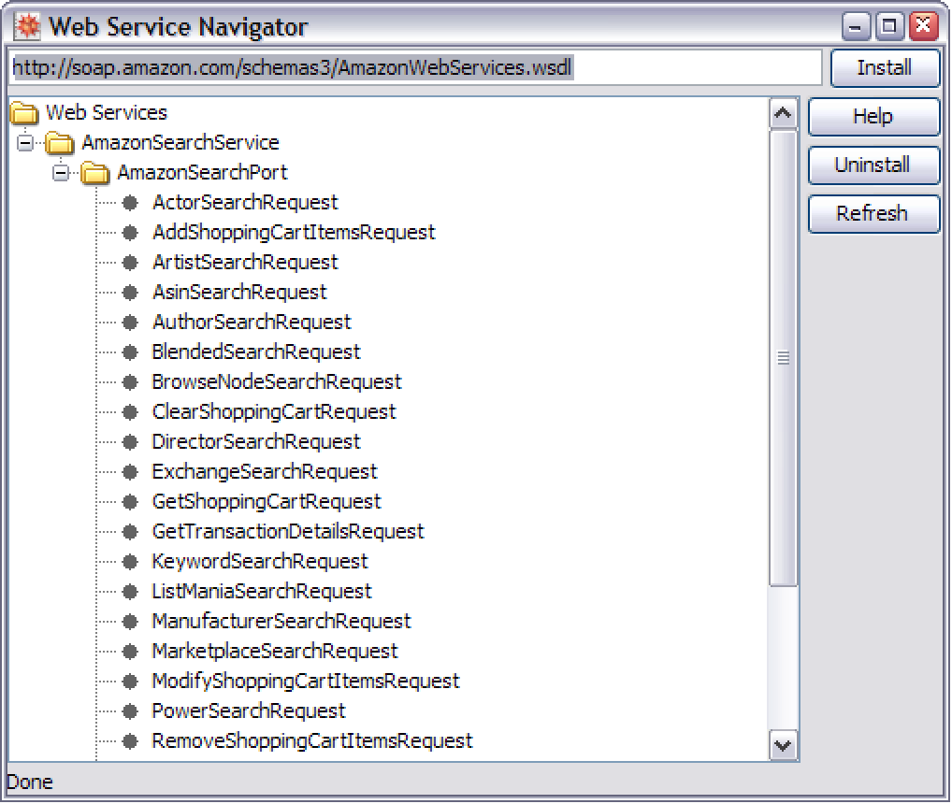Image resolution: width=952 pixels, height=804 pixels.
Task: Click the bullet icon beside GetTransactionDetailsRequest
Action: click(x=130, y=532)
